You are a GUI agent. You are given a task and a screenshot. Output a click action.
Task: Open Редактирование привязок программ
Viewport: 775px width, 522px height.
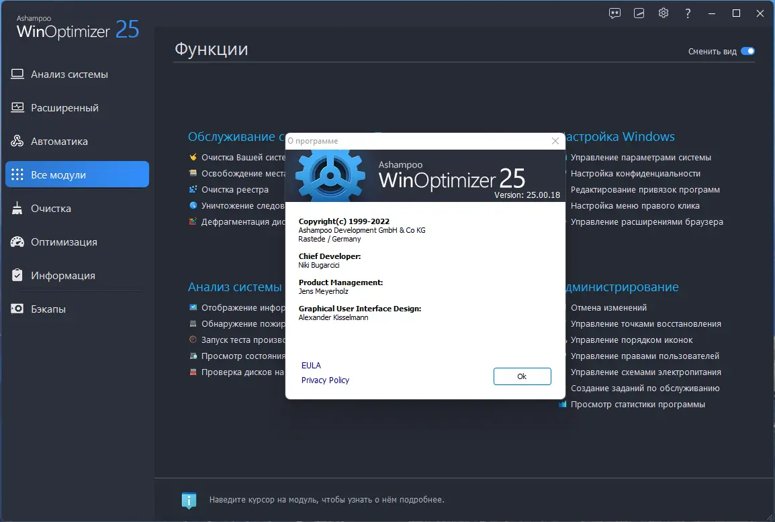(x=645, y=190)
